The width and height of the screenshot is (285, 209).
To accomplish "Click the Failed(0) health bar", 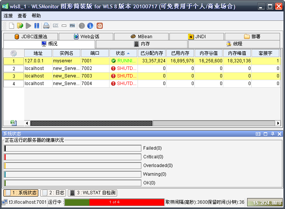I will point(72,148).
